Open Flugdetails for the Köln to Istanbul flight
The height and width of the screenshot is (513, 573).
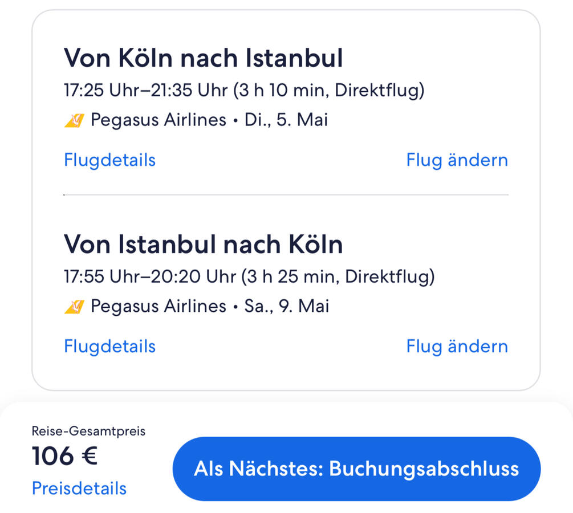109,160
